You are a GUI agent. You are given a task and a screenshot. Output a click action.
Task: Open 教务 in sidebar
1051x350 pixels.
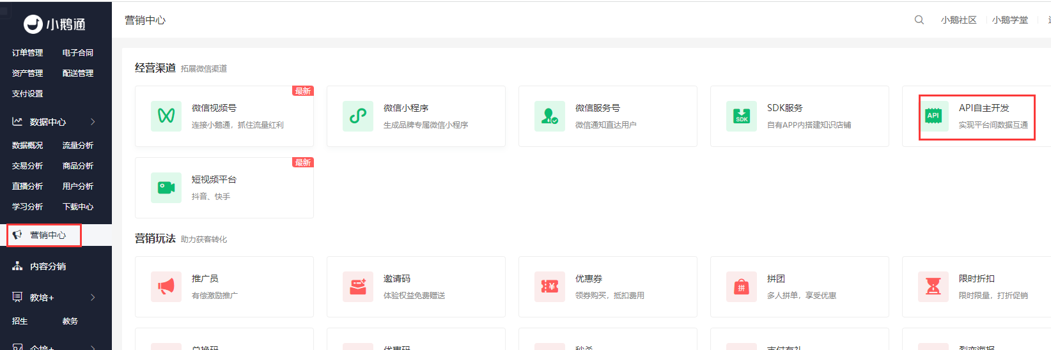(70, 321)
